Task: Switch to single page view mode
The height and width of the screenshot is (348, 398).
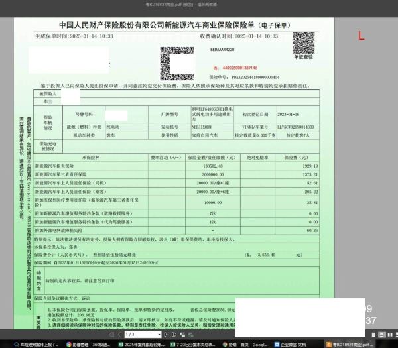Action: [x=373, y=335]
